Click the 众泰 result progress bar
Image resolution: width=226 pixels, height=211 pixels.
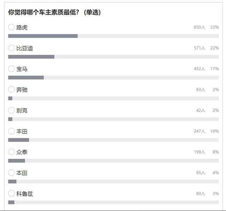click(113, 161)
